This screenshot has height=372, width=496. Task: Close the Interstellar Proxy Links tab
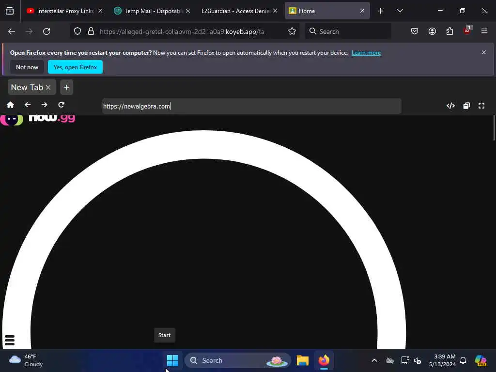click(100, 11)
